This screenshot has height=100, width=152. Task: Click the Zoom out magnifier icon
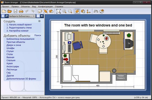coord(70,11)
